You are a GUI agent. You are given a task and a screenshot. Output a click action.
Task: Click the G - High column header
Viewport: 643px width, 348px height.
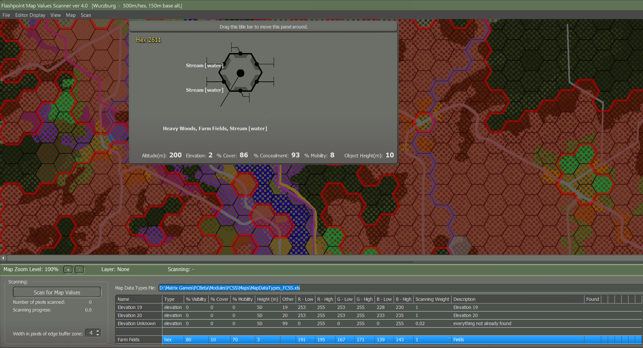[x=364, y=299]
